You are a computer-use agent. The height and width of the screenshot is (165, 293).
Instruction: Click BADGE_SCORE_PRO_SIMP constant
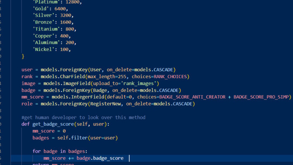point(261,97)
